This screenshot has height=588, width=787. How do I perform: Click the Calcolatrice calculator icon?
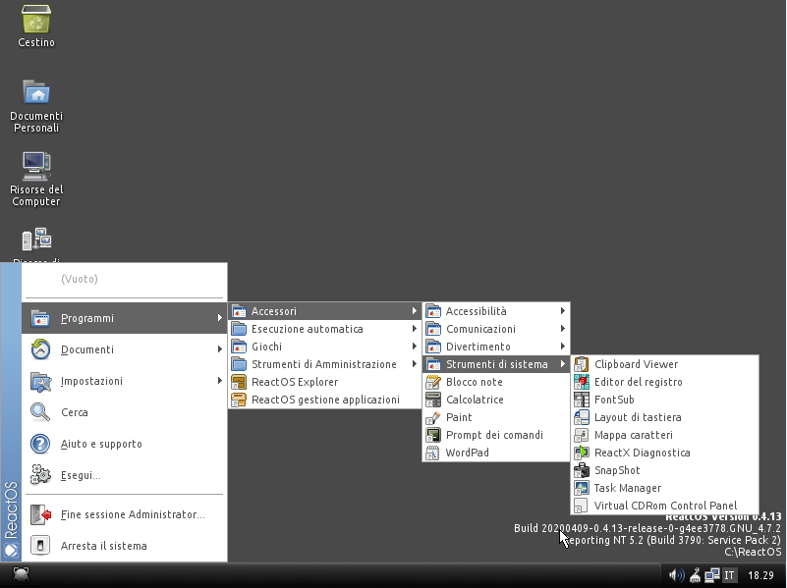(x=433, y=400)
